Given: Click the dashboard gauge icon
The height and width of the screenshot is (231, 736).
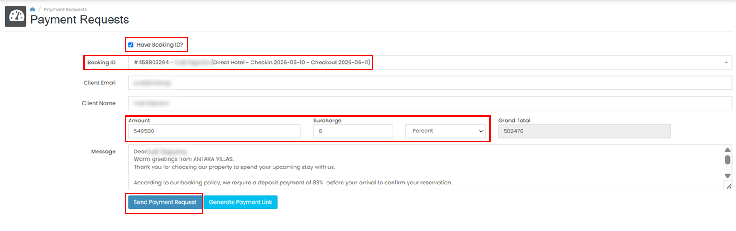Looking at the screenshot, I should click(x=16, y=16).
